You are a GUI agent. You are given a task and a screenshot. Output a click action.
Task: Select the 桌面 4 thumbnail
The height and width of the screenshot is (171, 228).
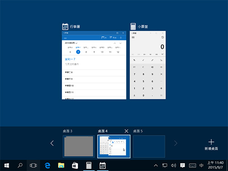click(x=114, y=146)
